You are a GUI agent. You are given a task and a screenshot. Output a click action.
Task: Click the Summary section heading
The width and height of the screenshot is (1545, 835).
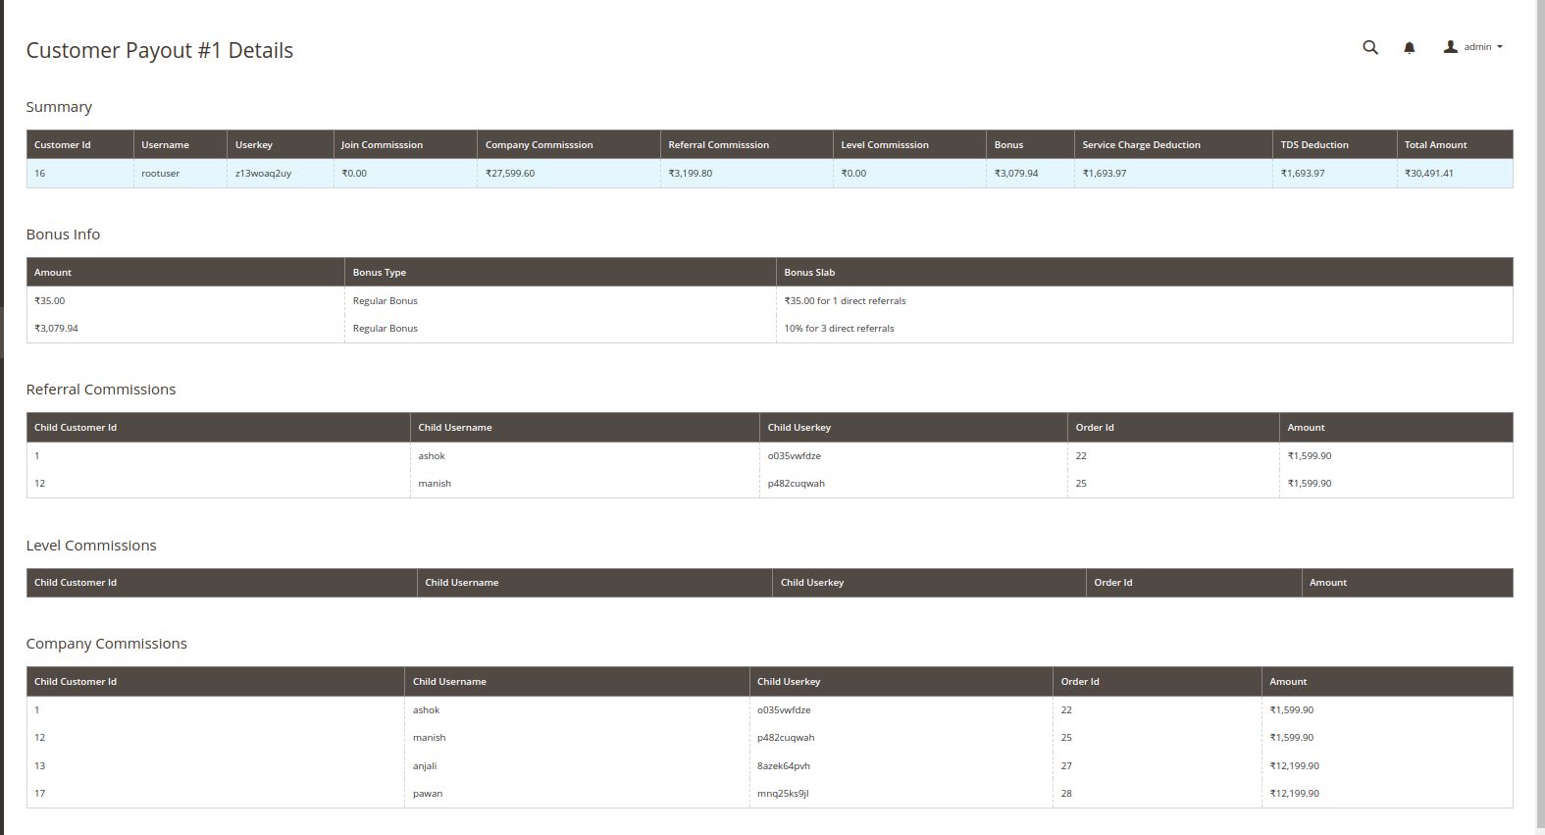click(59, 107)
